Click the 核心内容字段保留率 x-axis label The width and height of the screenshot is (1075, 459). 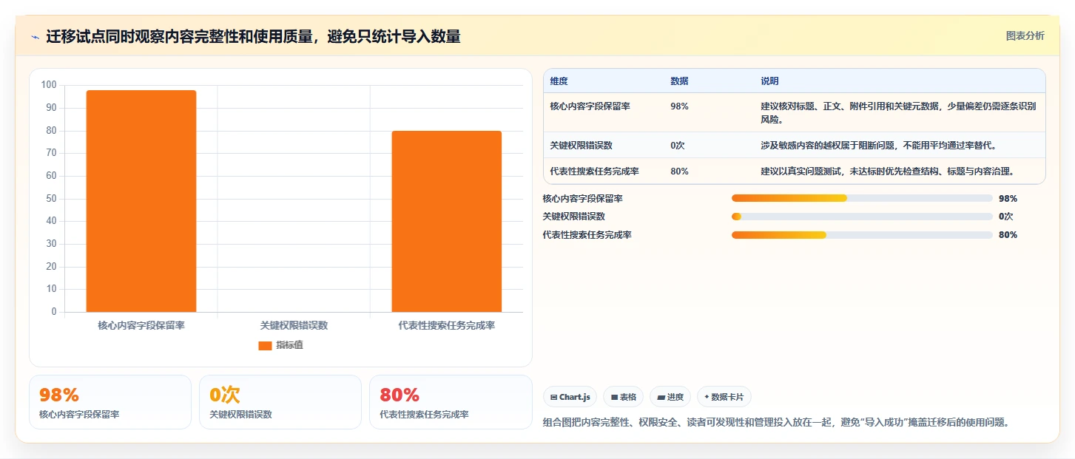141,325
